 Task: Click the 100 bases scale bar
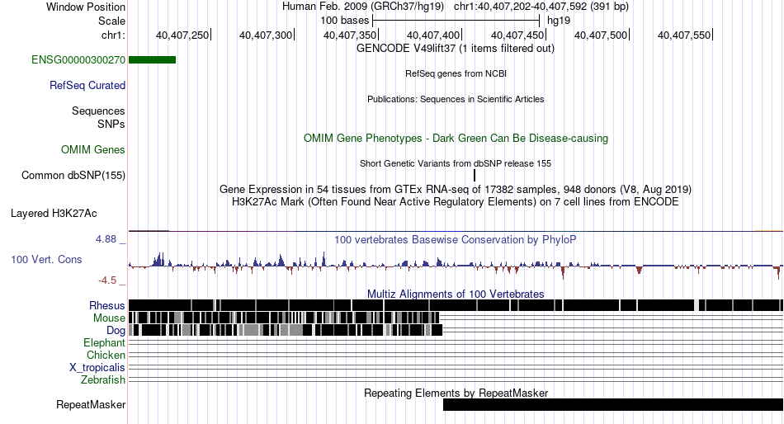tap(456, 21)
